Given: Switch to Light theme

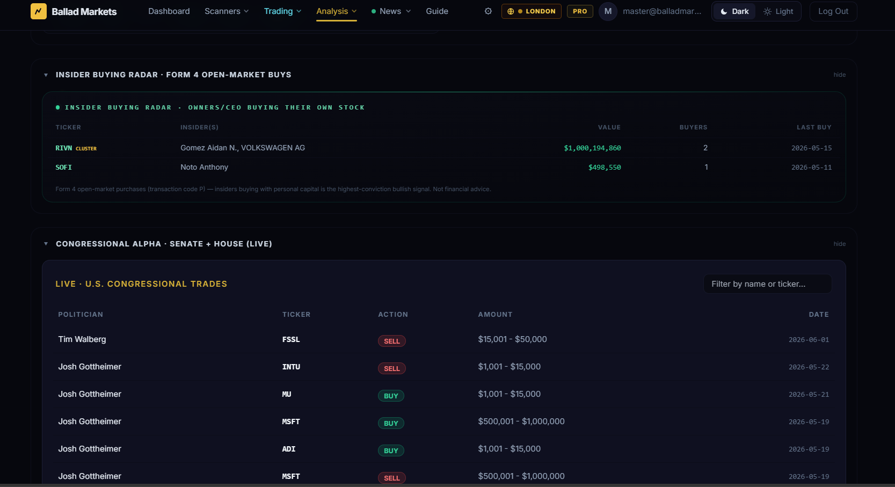Looking at the screenshot, I should pos(778,11).
